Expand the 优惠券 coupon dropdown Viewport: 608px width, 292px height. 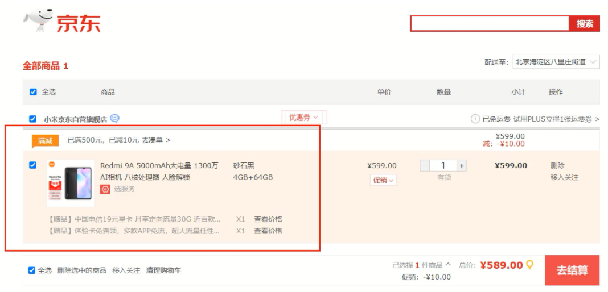point(303,118)
